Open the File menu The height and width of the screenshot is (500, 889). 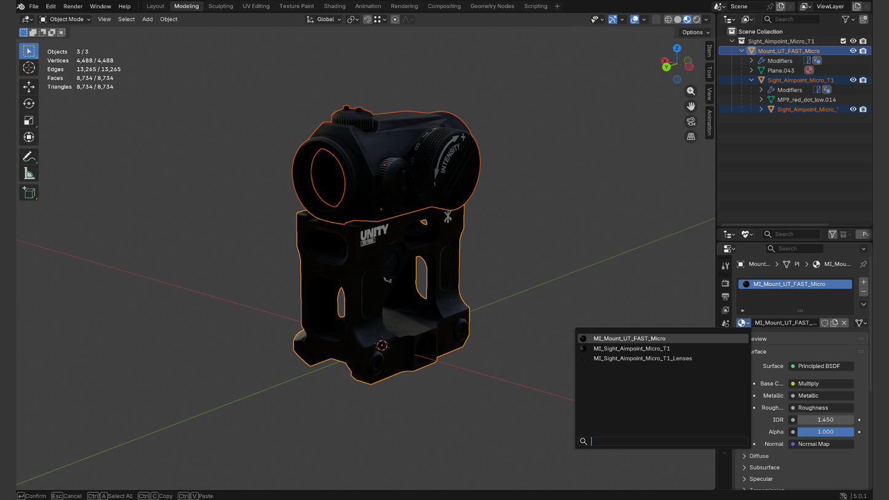coord(34,6)
